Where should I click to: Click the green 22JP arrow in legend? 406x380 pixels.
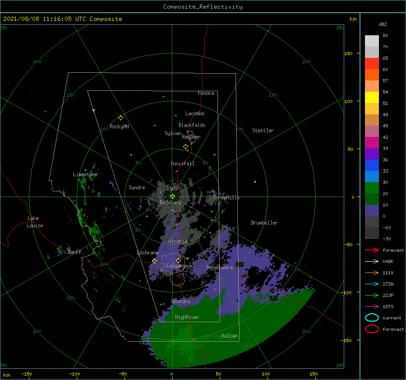(x=372, y=295)
